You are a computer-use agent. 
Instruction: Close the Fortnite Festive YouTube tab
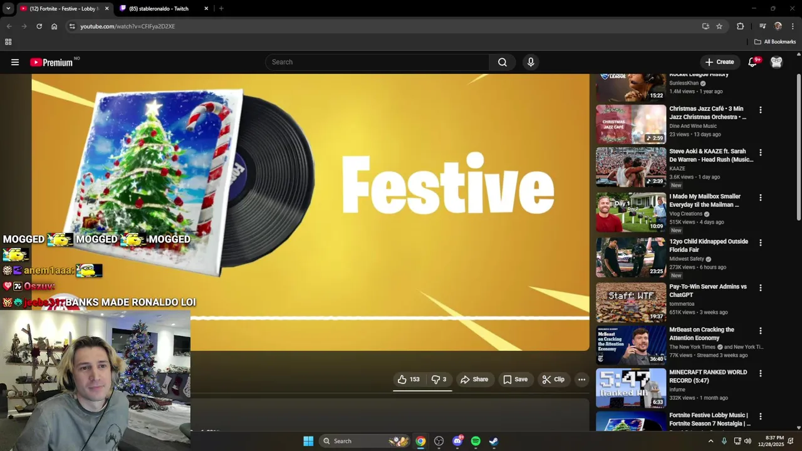[x=107, y=9]
